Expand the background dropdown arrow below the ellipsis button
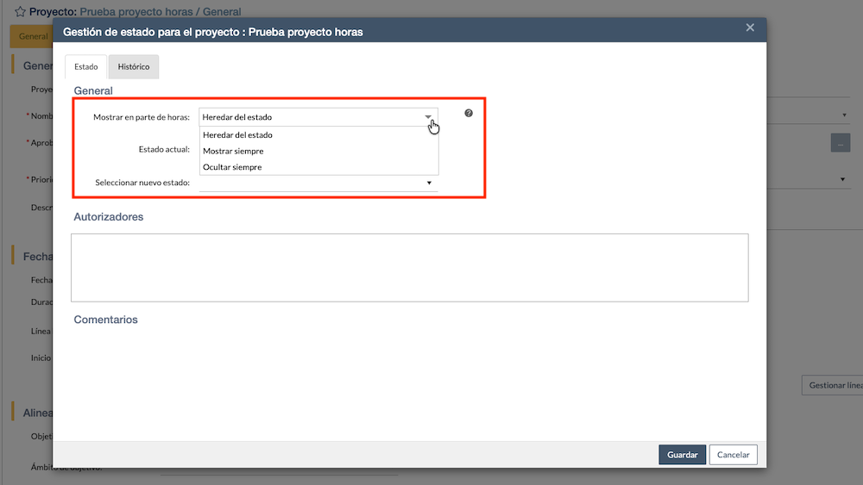The height and width of the screenshot is (485, 863). 843,179
